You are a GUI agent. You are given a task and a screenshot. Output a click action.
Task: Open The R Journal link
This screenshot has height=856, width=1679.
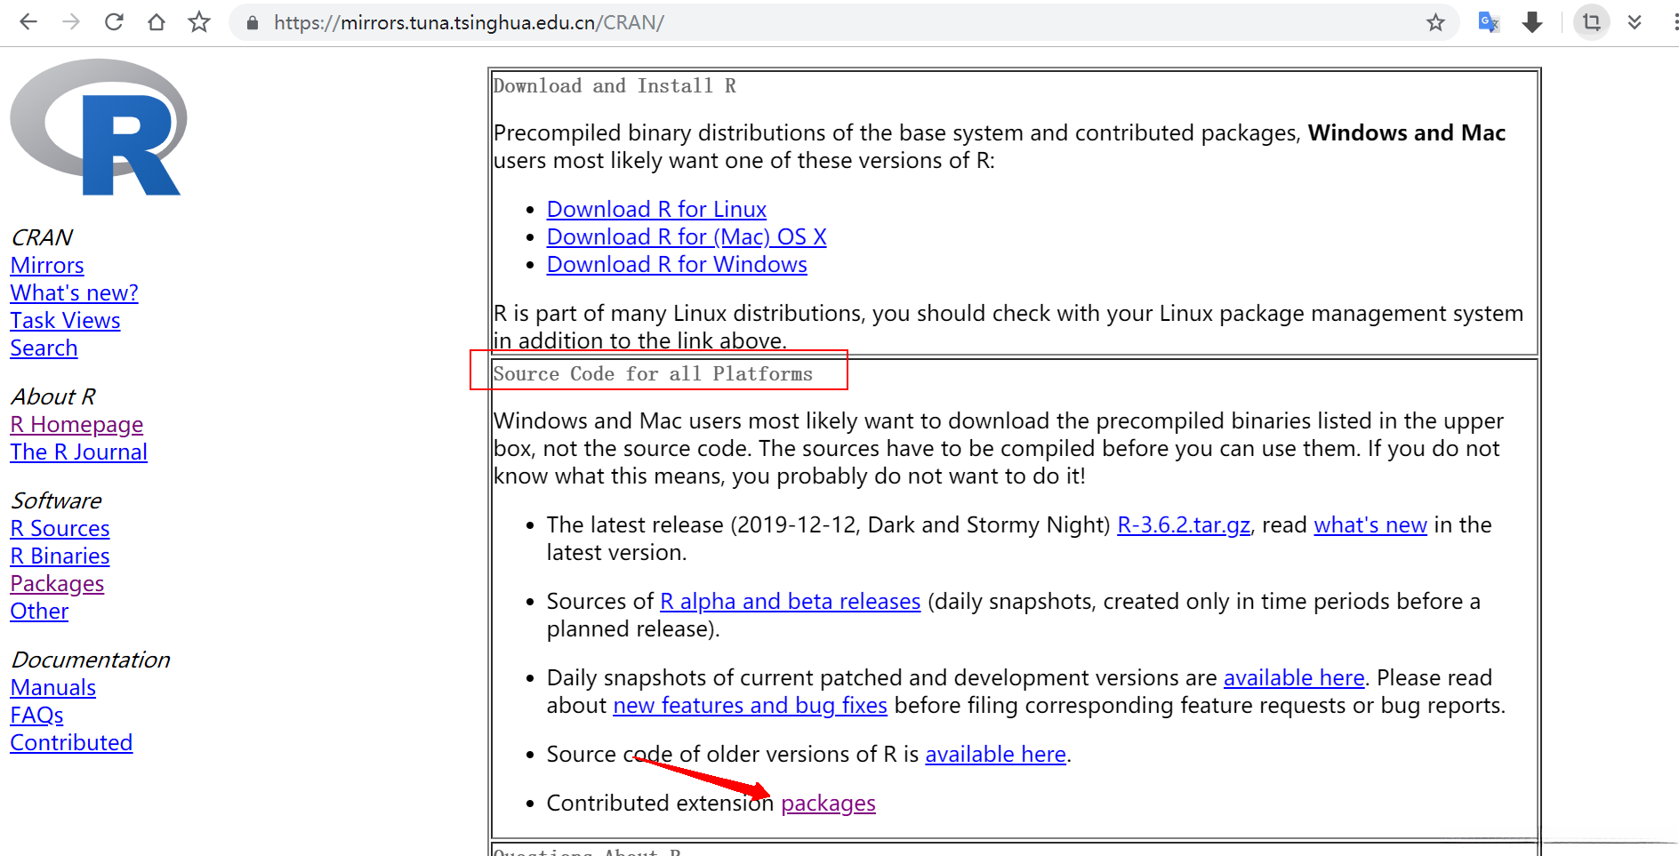[79, 452]
